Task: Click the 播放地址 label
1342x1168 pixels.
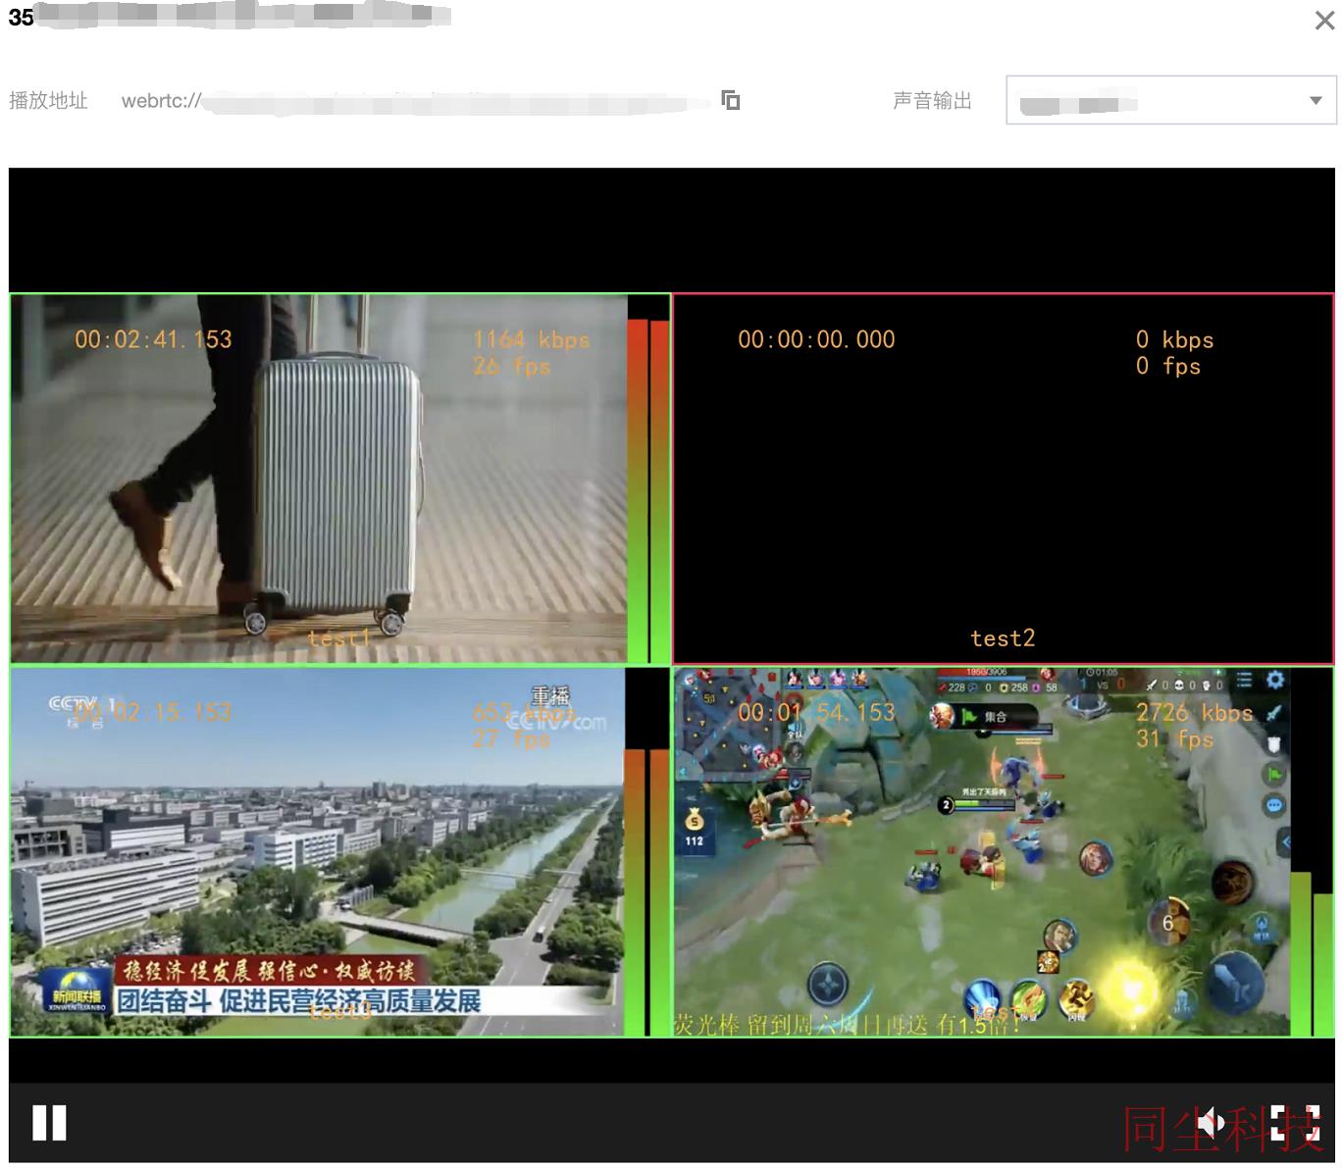Action: point(48,100)
